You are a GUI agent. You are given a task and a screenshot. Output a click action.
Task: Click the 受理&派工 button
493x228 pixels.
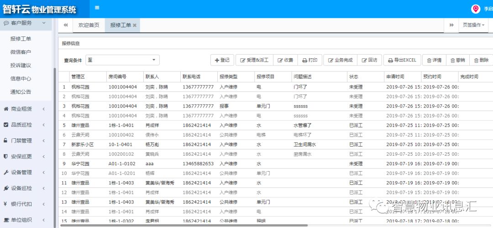(254, 60)
